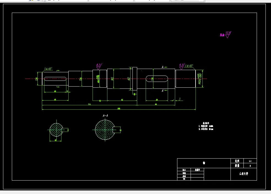Image resolution: width=271 pixels, height=194 pixels.
Task: Click the technical requirements note block
Action: [206, 126]
